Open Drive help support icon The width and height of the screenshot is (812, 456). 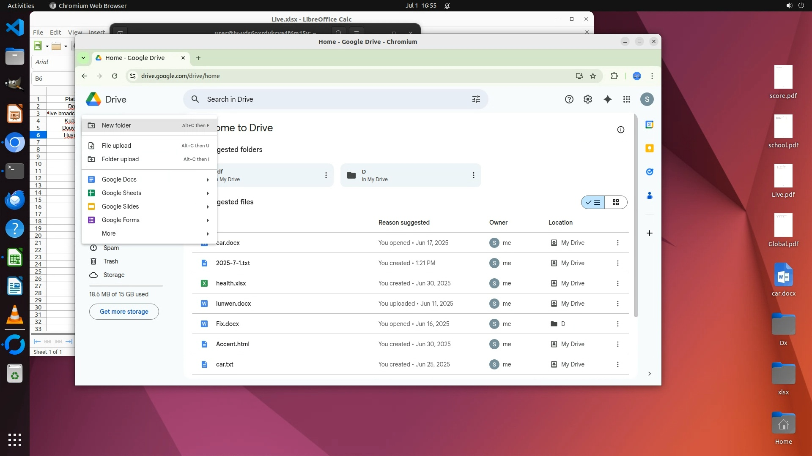[569, 99]
